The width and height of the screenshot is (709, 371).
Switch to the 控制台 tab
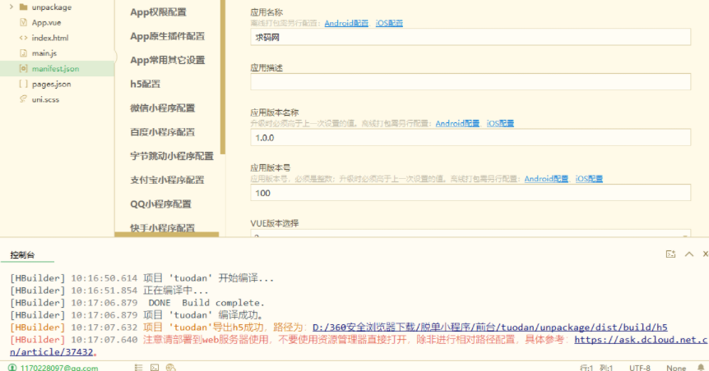[21, 255]
